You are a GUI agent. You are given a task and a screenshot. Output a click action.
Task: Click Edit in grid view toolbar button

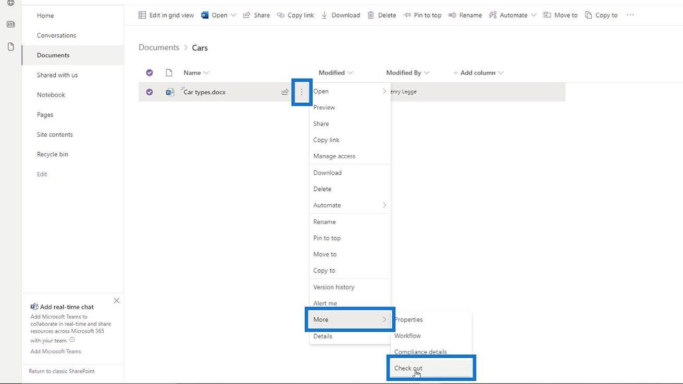(166, 15)
